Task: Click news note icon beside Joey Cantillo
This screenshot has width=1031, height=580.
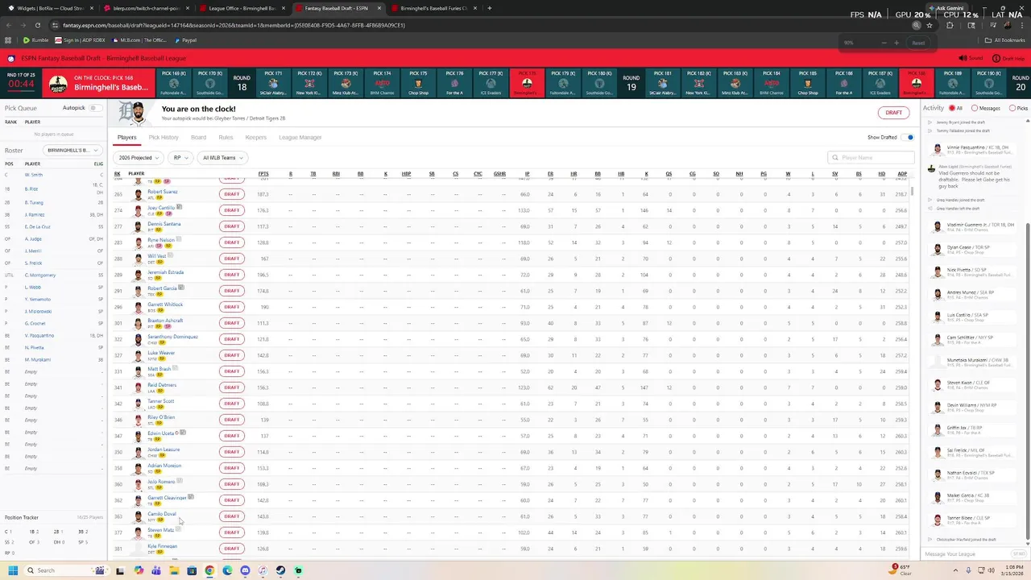Action: point(179,208)
